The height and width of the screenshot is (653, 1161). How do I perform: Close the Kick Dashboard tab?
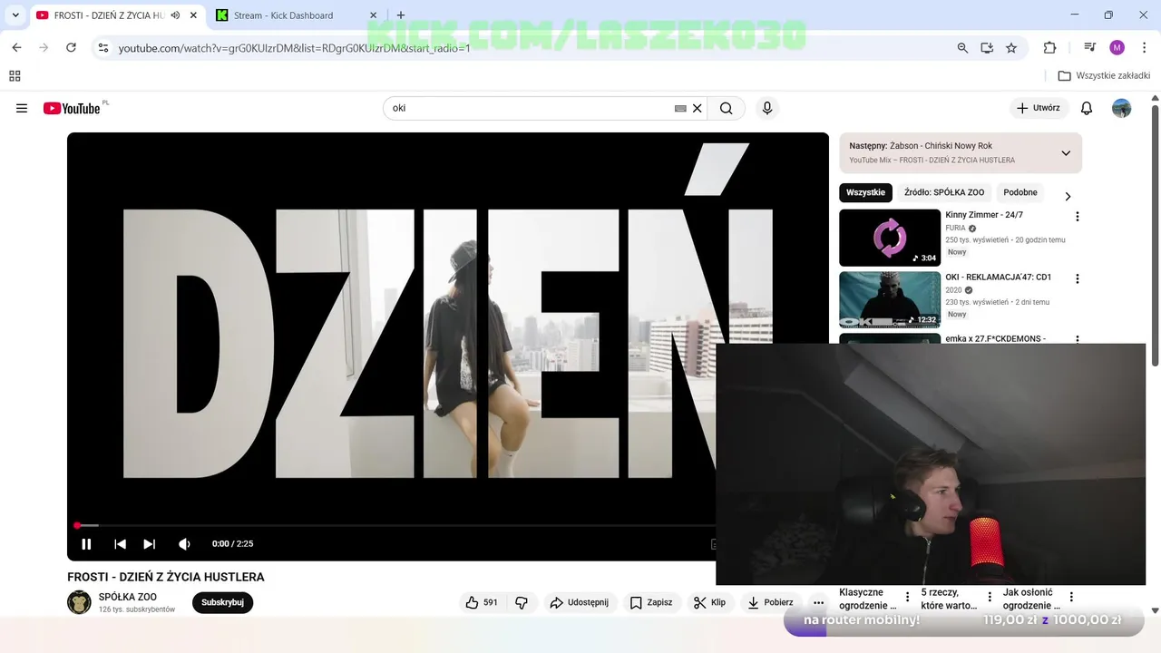tap(374, 15)
